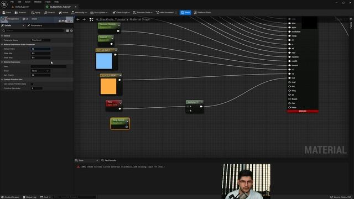Click the Desc text field

[x=49, y=66]
